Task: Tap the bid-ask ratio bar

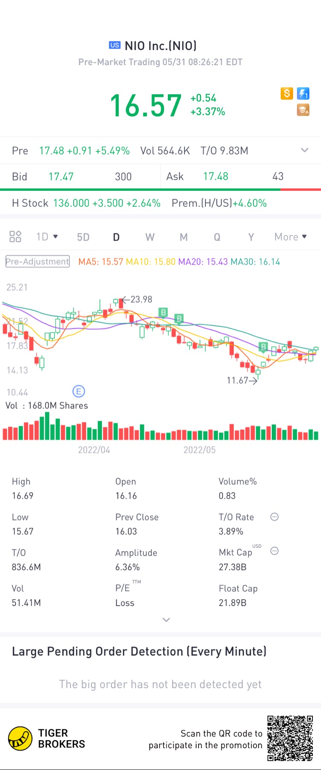Action: pos(160,190)
